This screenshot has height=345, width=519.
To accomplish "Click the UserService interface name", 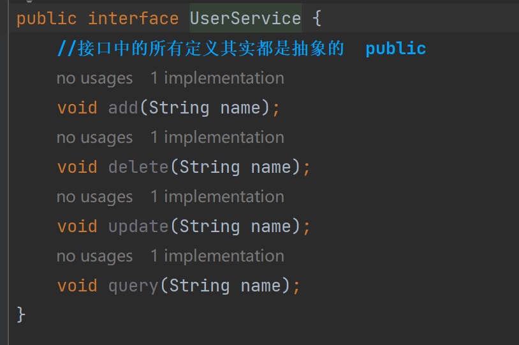I will pyautogui.click(x=245, y=18).
